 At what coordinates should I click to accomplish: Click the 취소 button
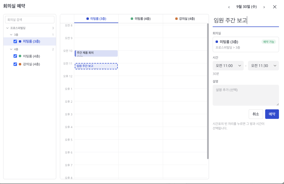(256, 114)
